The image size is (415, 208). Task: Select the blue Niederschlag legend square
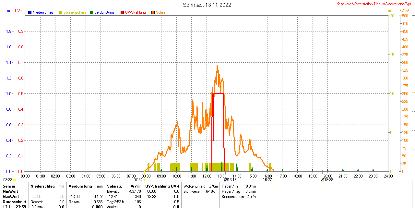pyautogui.click(x=30, y=12)
